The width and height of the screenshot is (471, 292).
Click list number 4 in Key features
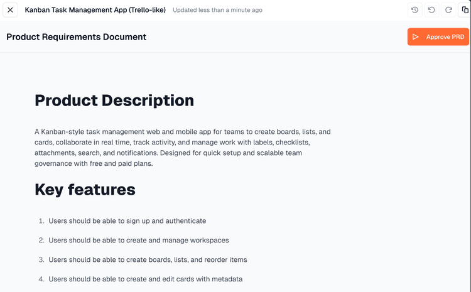(41, 279)
